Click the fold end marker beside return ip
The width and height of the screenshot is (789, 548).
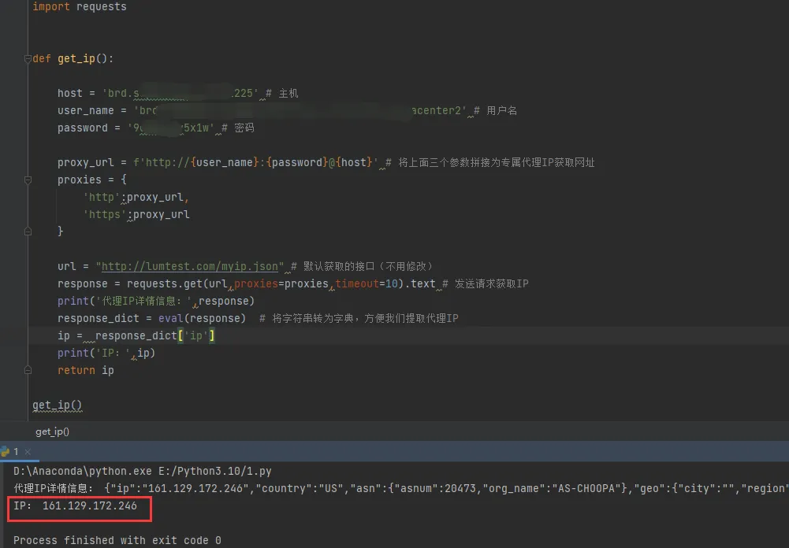click(28, 371)
